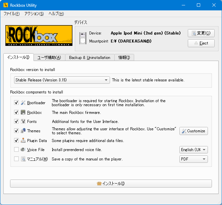Click the Eject button
Viewport: 222px width, 205px height.
point(201,43)
